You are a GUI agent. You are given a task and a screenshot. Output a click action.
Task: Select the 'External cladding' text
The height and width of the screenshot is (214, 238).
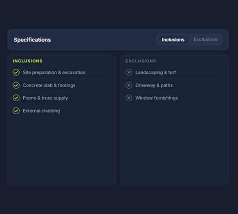click(x=41, y=111)
